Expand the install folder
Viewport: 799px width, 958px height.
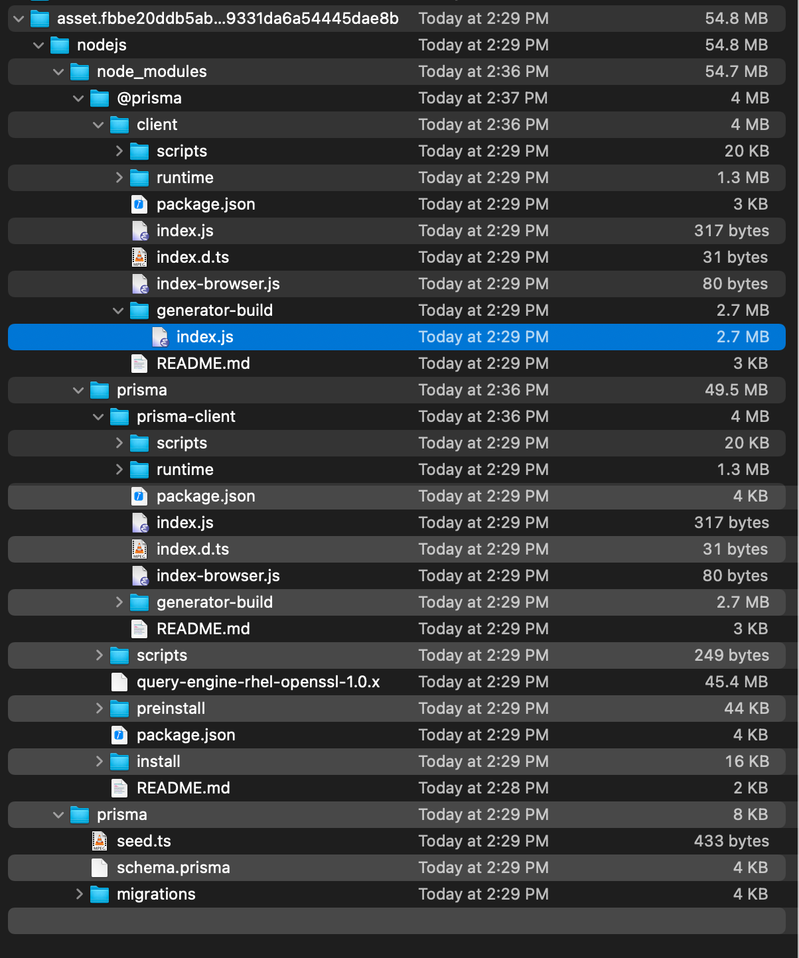point(99,762)
